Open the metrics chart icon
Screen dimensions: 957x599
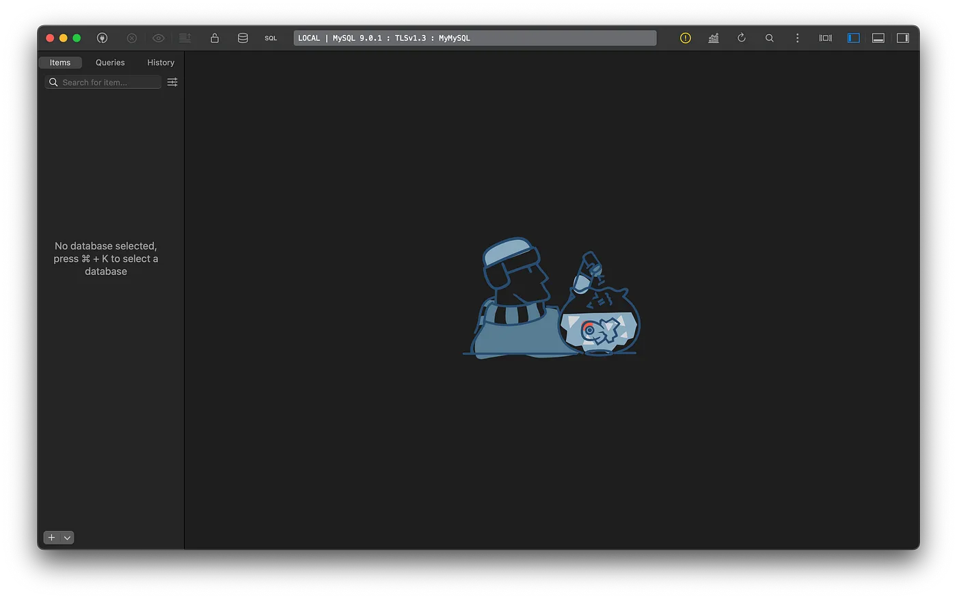(x=714, y=38)
